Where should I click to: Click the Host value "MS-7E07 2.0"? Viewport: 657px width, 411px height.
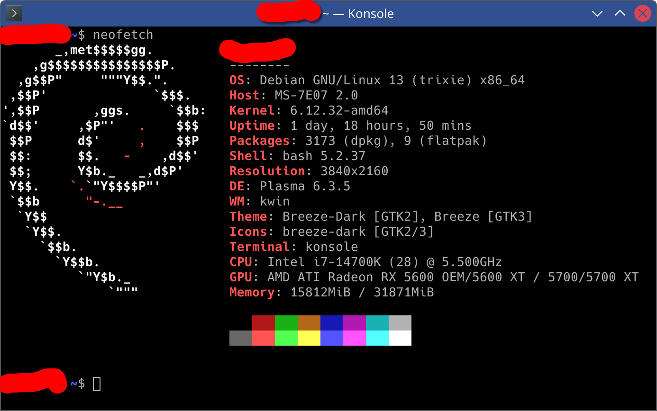[316, 95]
